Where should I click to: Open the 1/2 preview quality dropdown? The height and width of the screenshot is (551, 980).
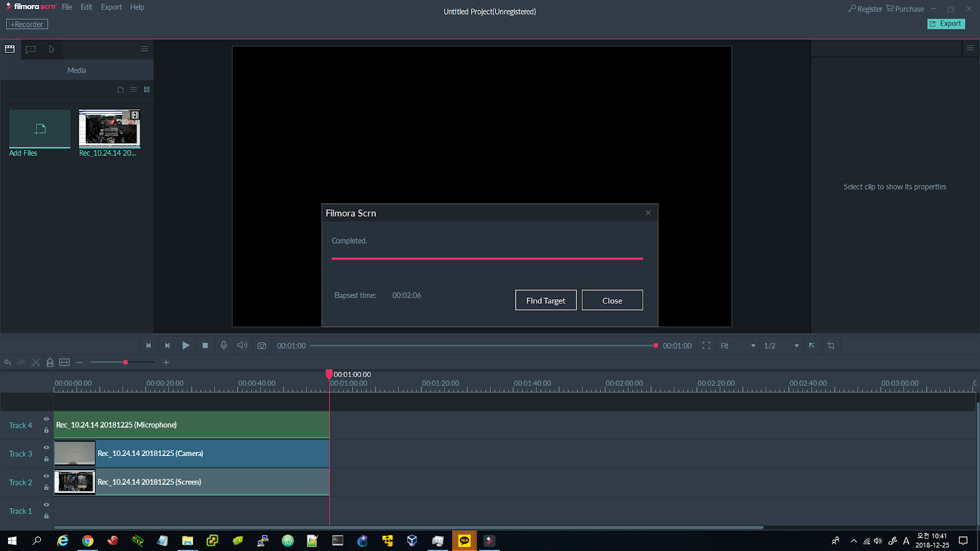781,346
